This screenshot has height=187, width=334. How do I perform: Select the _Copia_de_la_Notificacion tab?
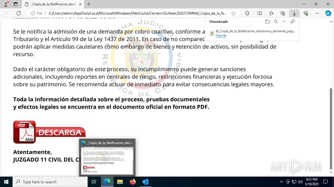pyautogui.click(x=53, y=4)
